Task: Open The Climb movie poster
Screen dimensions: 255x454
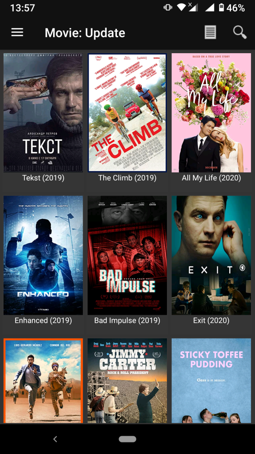Action: coord(127,113)
